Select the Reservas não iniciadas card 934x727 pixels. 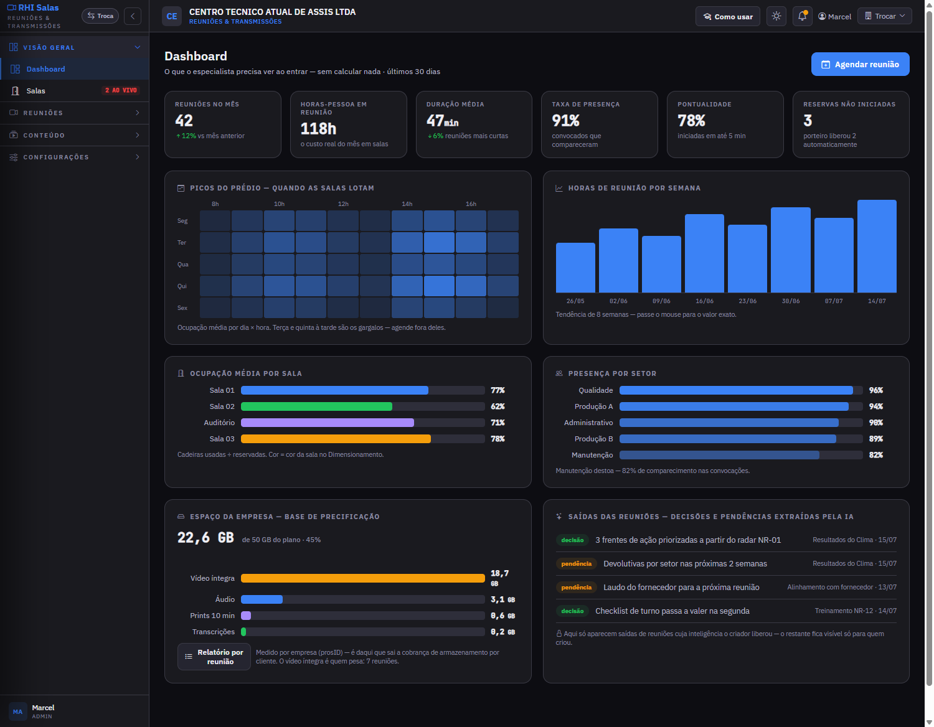[851, 124]
